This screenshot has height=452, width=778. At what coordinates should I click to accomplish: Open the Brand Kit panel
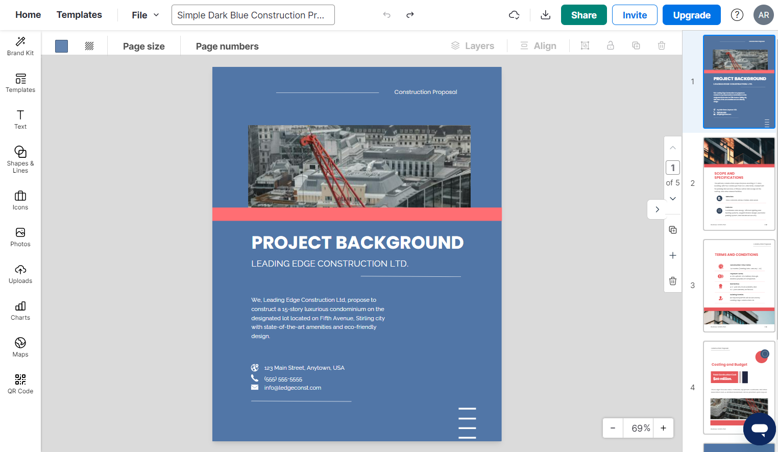pyautogui.click(x=20, y=46)
